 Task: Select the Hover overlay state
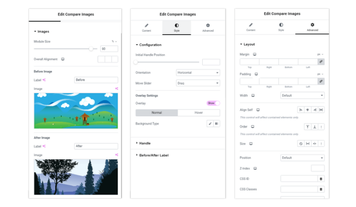(199, 113)
